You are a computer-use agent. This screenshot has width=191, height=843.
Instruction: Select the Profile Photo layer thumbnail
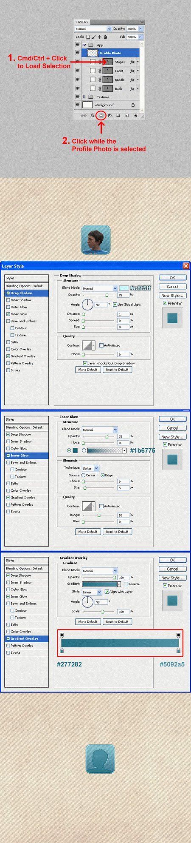(x=92, y=53)
